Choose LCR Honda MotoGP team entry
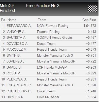Viewport: 99px width, 102px height. coord(52,67)
